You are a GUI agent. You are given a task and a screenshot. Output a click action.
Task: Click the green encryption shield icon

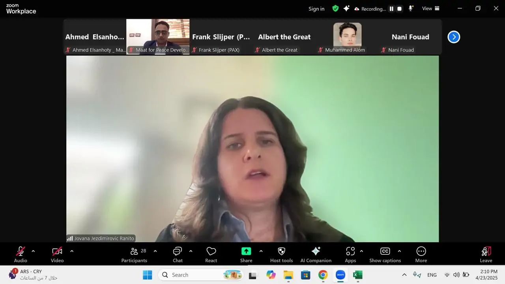coord(335,9)
